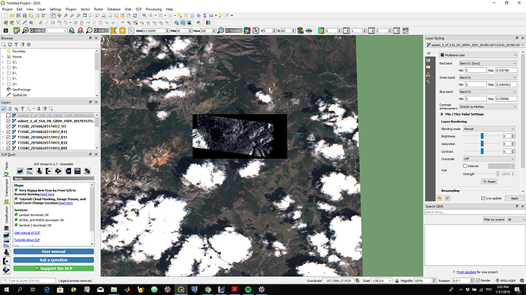Click the Brightness slider handle
This screenshot has width=526, height=295.
482,136
